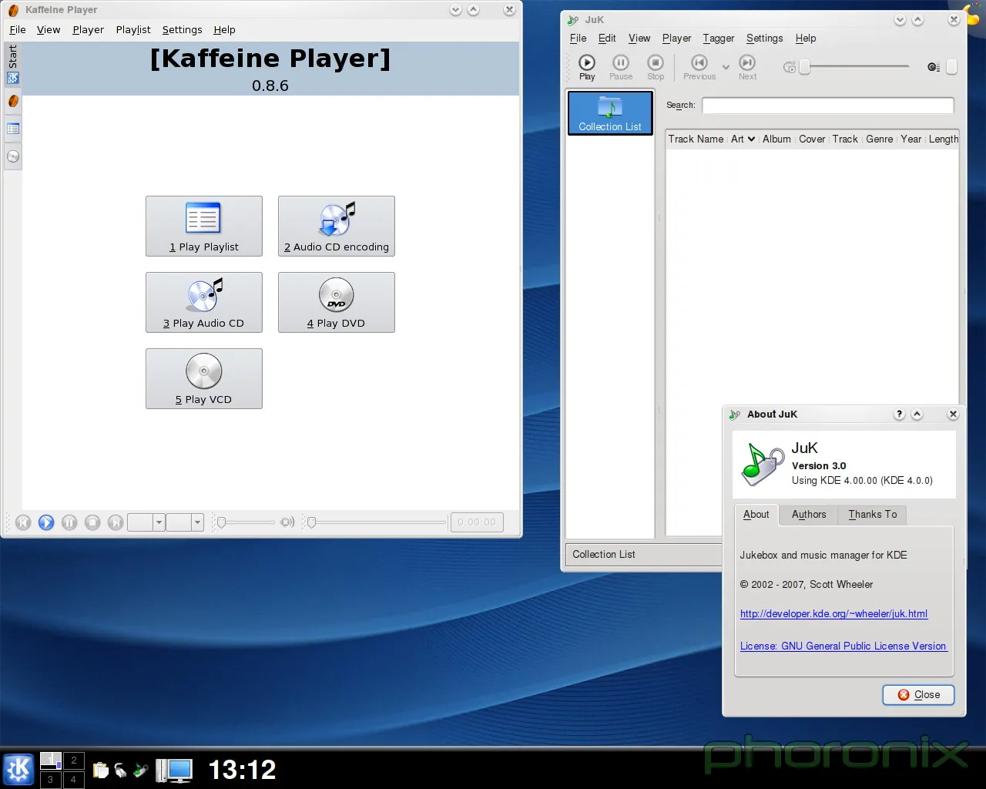This screenshot has width=986, height=789.
Task: Open the developer.kde.org JuK homepage link
Action: coord(833,614)
